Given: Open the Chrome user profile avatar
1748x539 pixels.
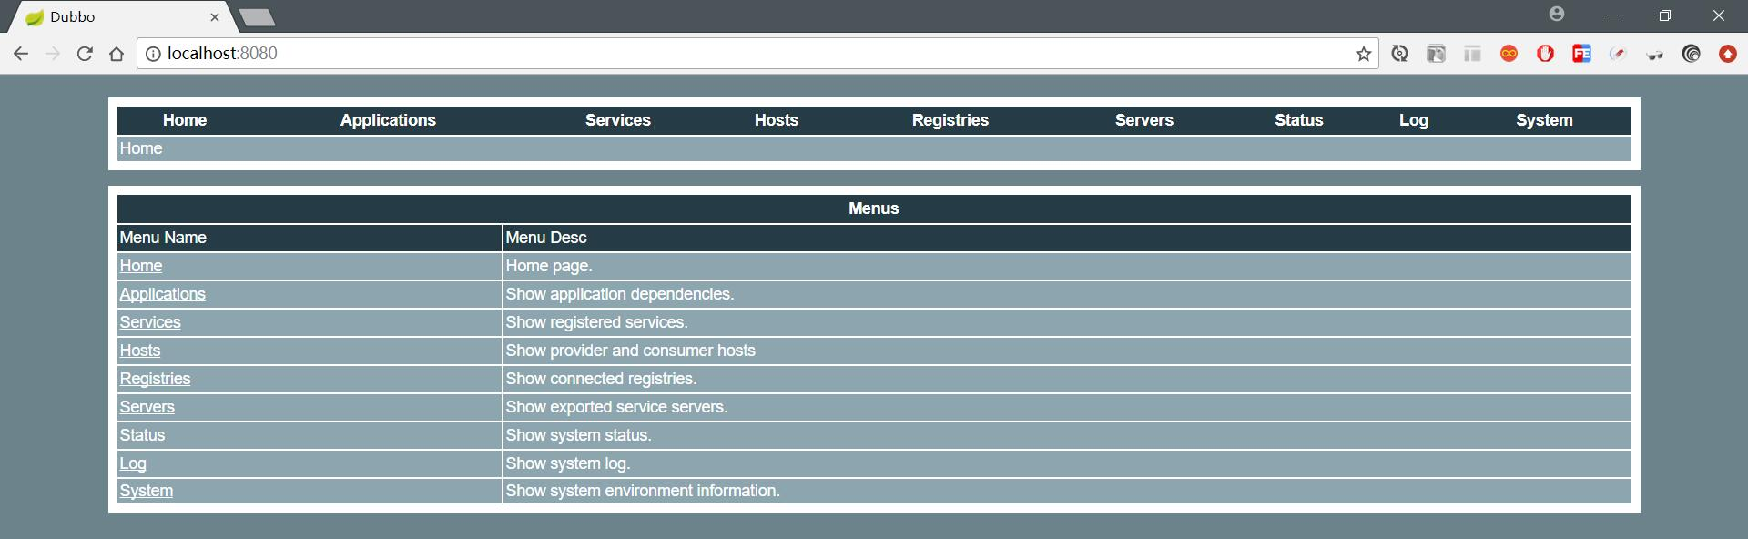Looking at the screenshot, I should (1557, 15).
